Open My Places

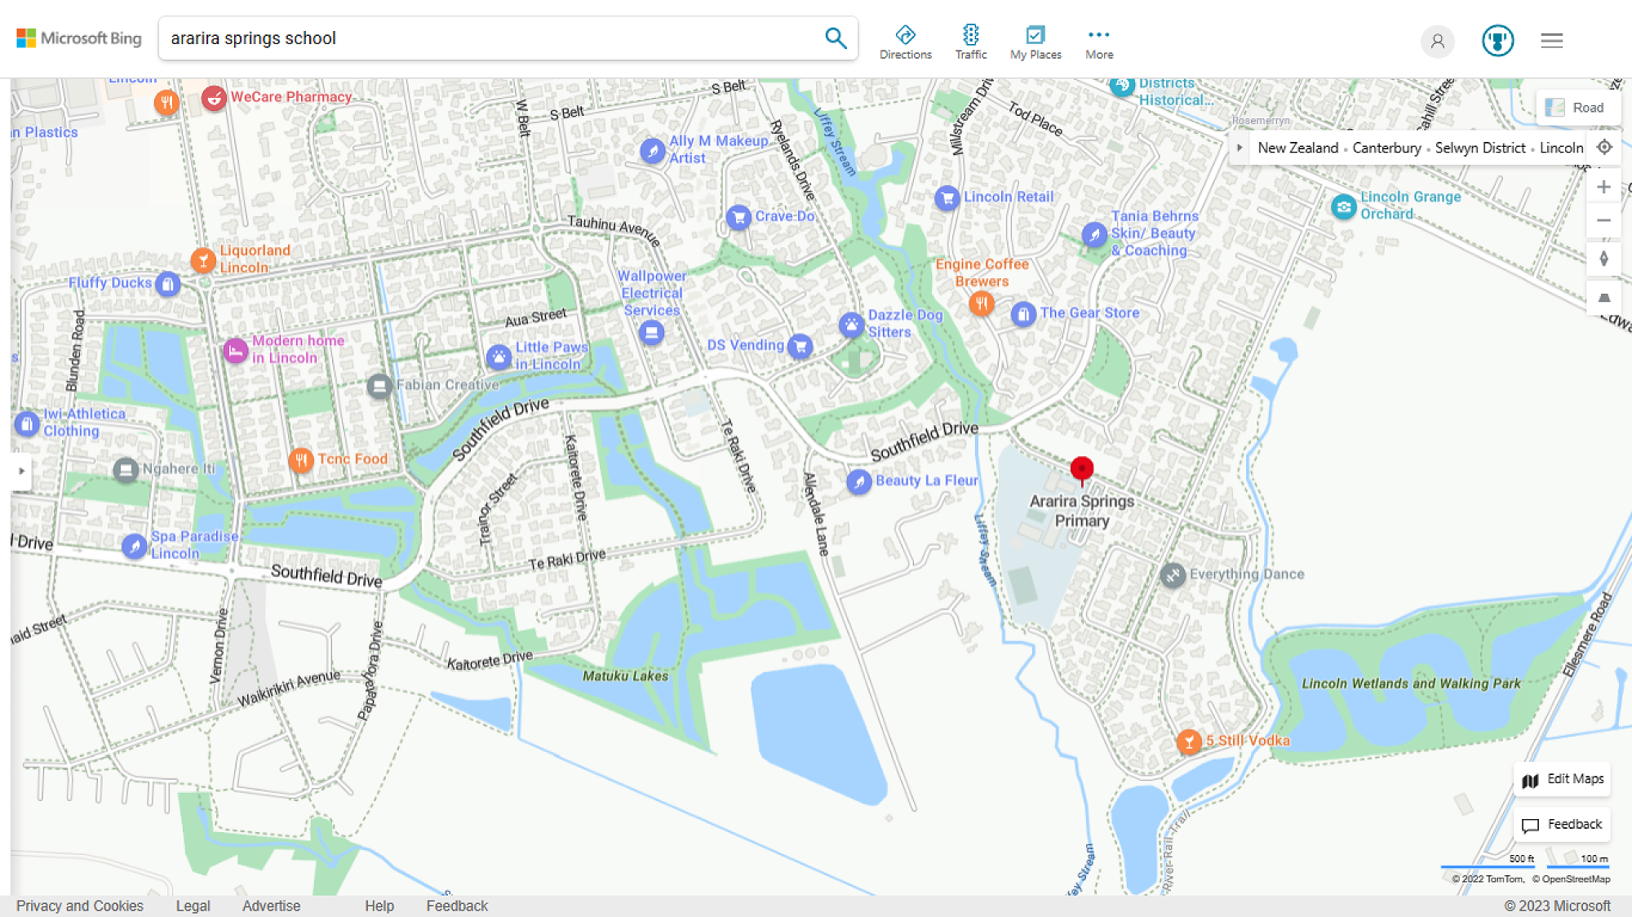[1035, 42]
